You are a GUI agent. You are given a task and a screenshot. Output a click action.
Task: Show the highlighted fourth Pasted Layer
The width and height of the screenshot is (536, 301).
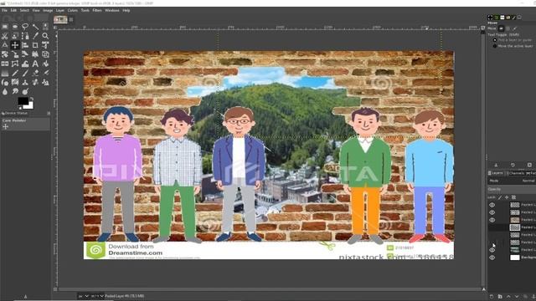click(x=492, y=227)
